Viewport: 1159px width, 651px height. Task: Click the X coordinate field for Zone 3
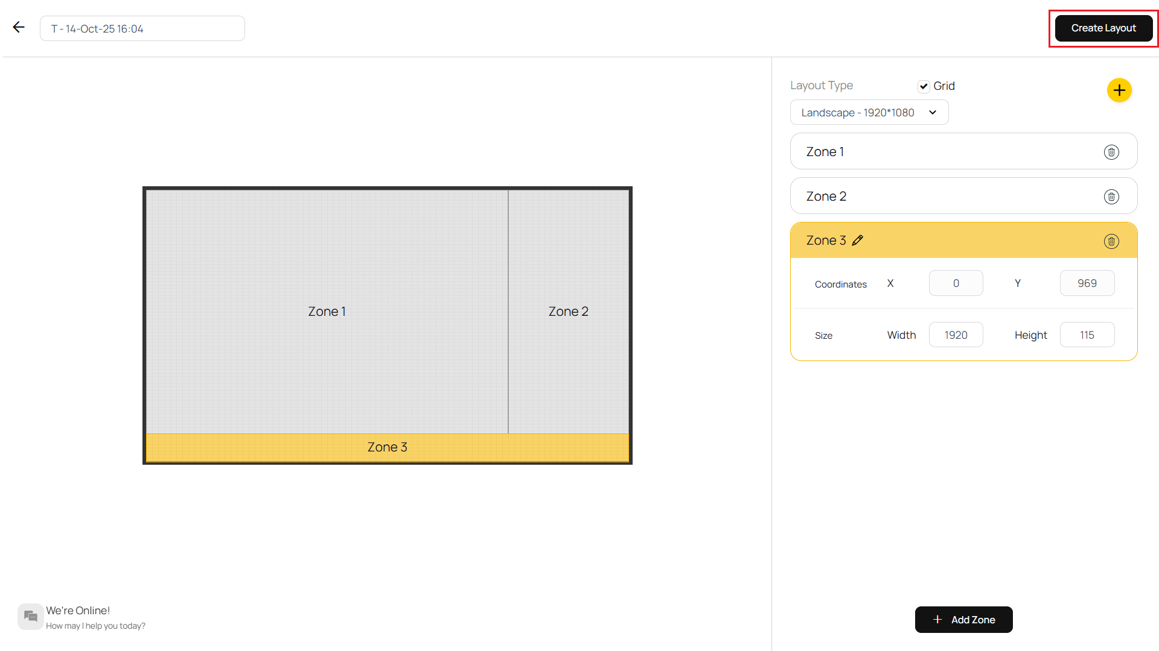pyautogui.click(x=956, y=283)
